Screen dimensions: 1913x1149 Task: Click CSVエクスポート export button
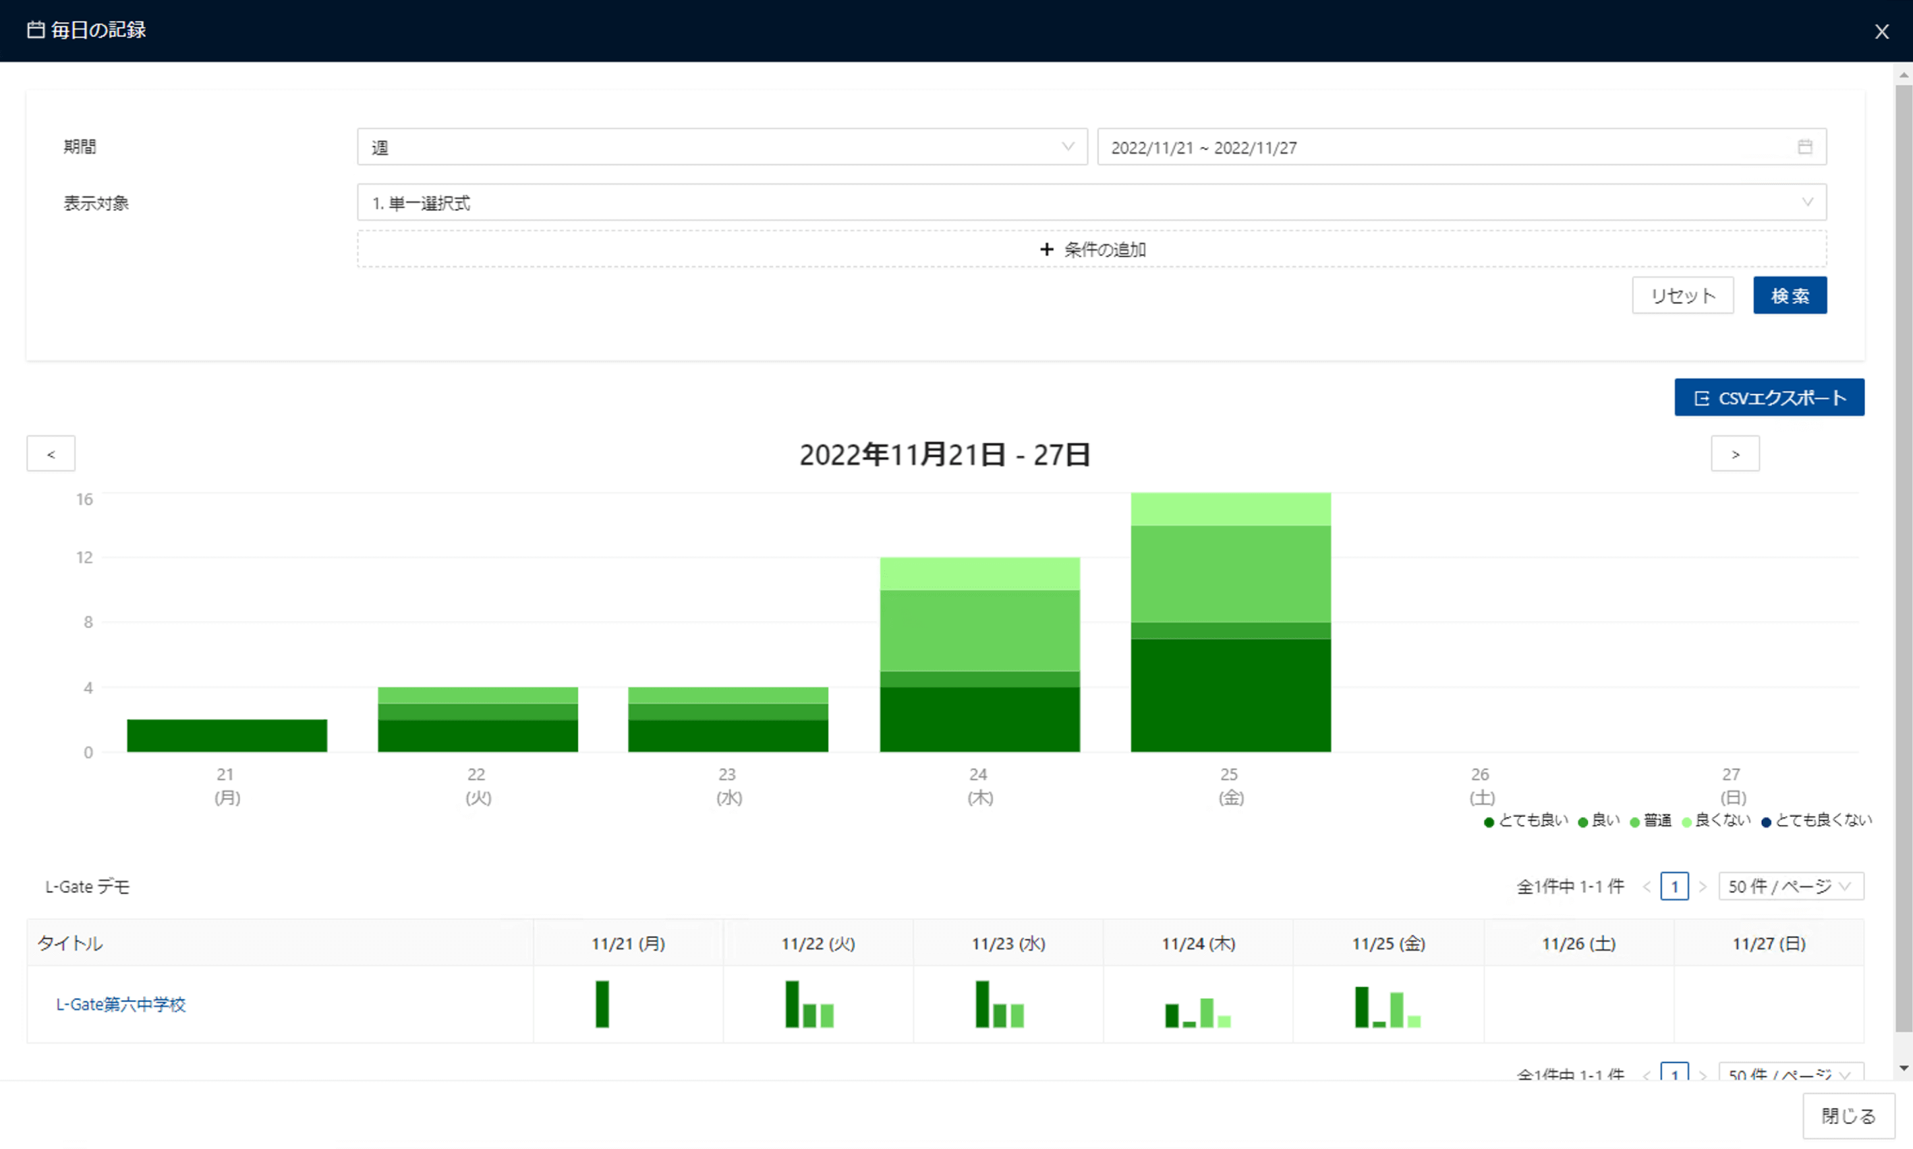tap(1769, 398)
